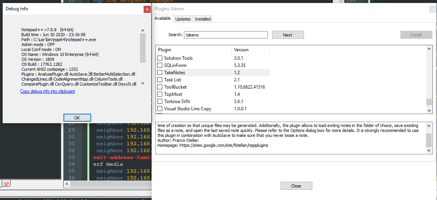Click the 'Admin mode : OFF' line
437x200 pixels.
pos(38,44)
